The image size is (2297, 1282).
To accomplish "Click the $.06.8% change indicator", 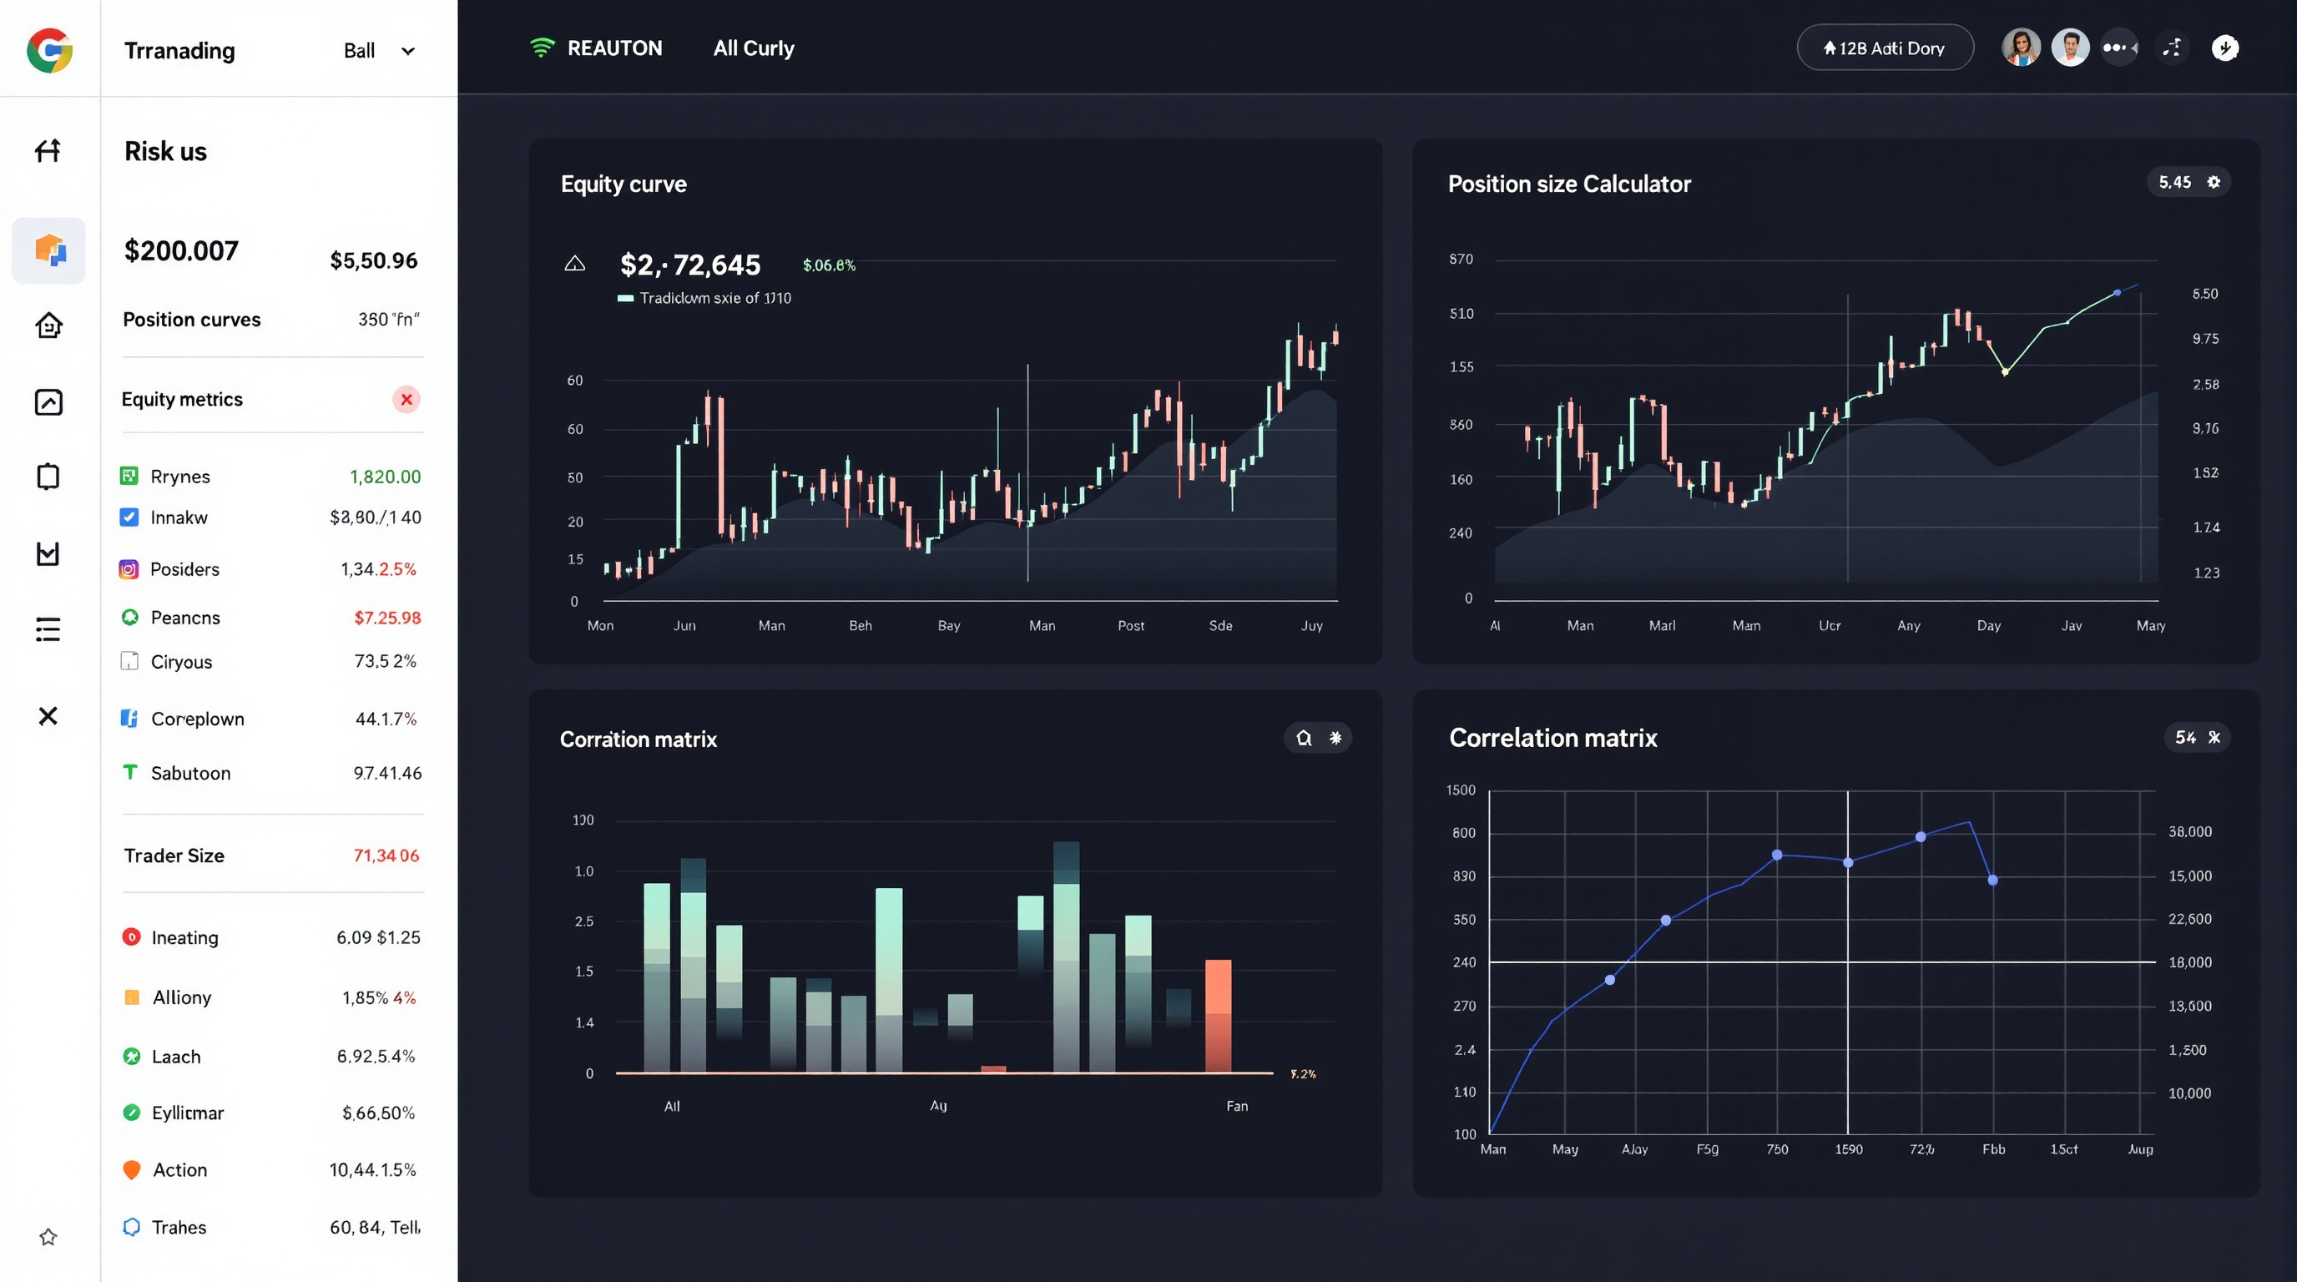I will (828, 265).
